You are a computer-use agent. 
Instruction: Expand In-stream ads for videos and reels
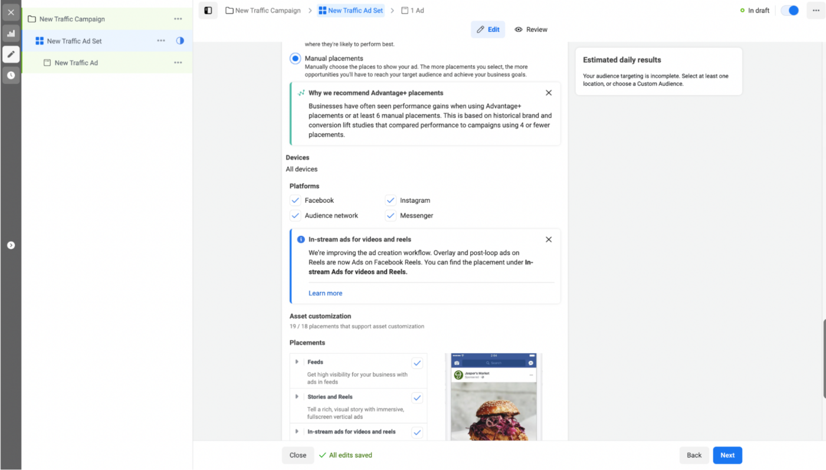point(298,431)
